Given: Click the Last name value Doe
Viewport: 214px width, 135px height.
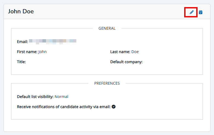Looking at the screenshot, I should [135, 52].
